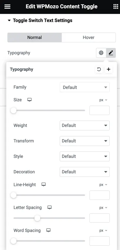Click the Letter Spacing responsive desktop icon
The image size is (120, 250).
(50, 208)
